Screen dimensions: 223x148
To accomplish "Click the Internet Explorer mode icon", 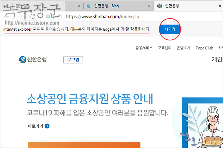I will 48,16.
